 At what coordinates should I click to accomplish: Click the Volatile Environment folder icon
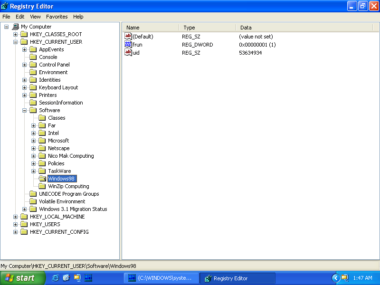(x=33, y=201)
